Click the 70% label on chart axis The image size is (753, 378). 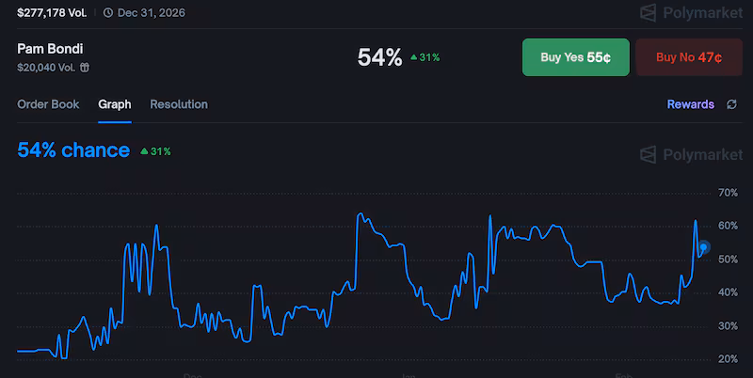(728, 193)
